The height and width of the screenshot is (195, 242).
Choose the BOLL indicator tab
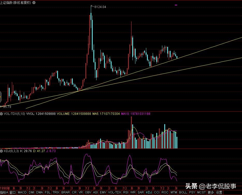tap(183, 193)
